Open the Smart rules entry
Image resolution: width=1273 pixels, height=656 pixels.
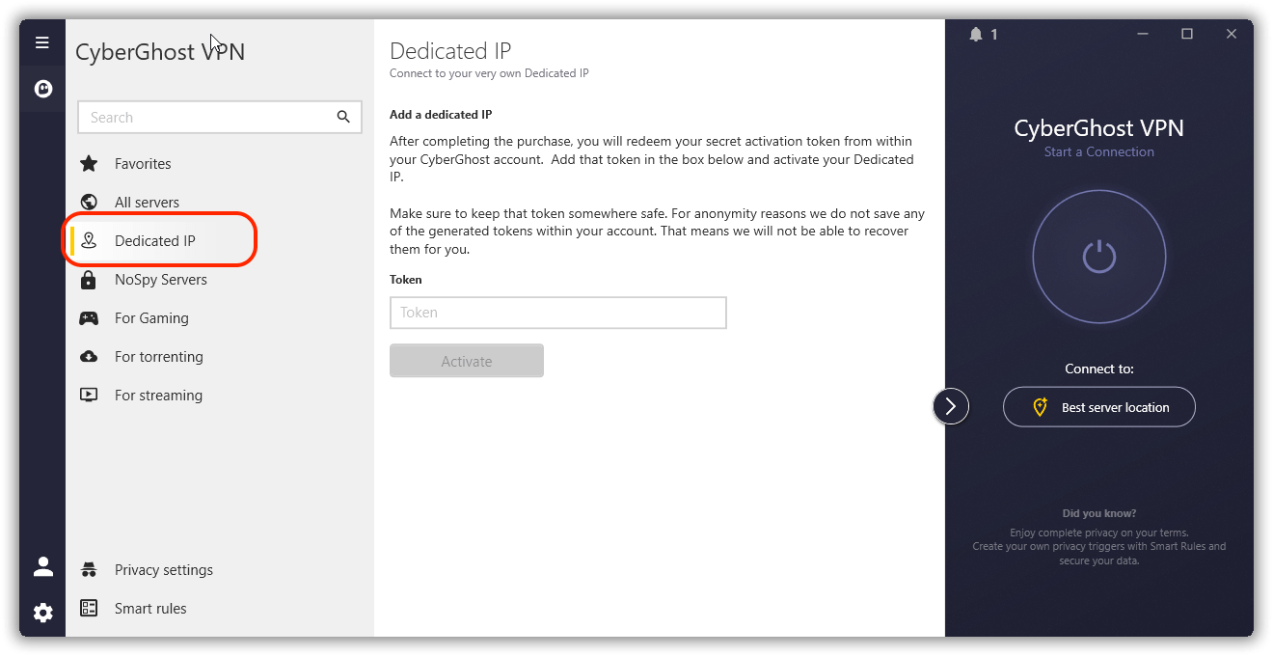pos(220,609)
